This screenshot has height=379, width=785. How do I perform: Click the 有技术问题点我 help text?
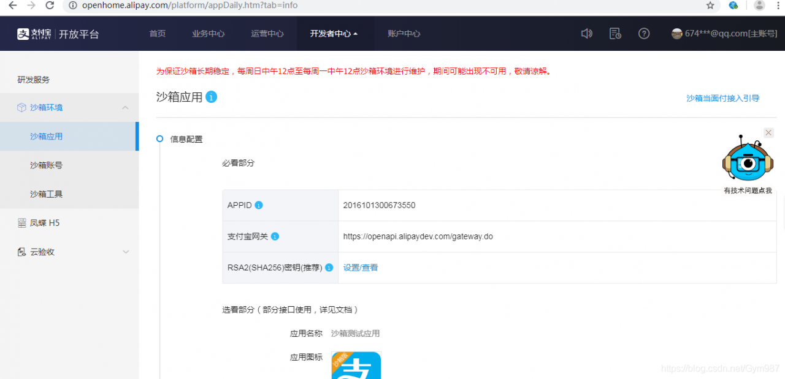coord(748,190)
